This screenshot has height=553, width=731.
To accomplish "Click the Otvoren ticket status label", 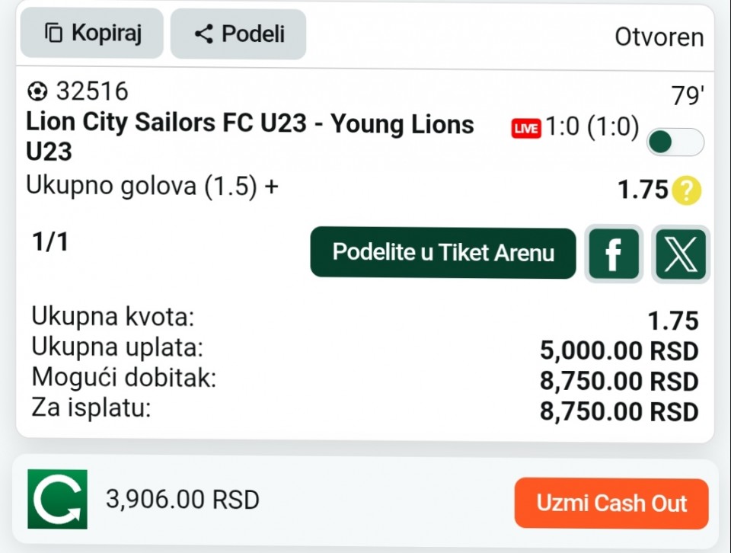I will point(659,37).
